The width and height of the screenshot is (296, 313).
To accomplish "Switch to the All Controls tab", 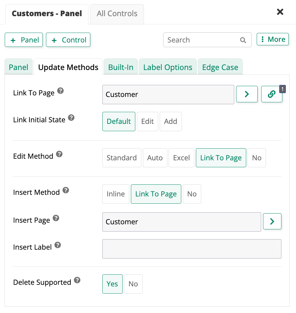I will pos(117,14).
